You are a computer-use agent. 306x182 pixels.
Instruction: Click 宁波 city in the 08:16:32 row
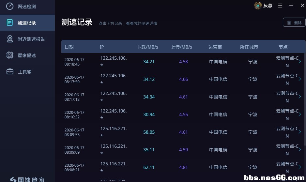tap(253, 114)
